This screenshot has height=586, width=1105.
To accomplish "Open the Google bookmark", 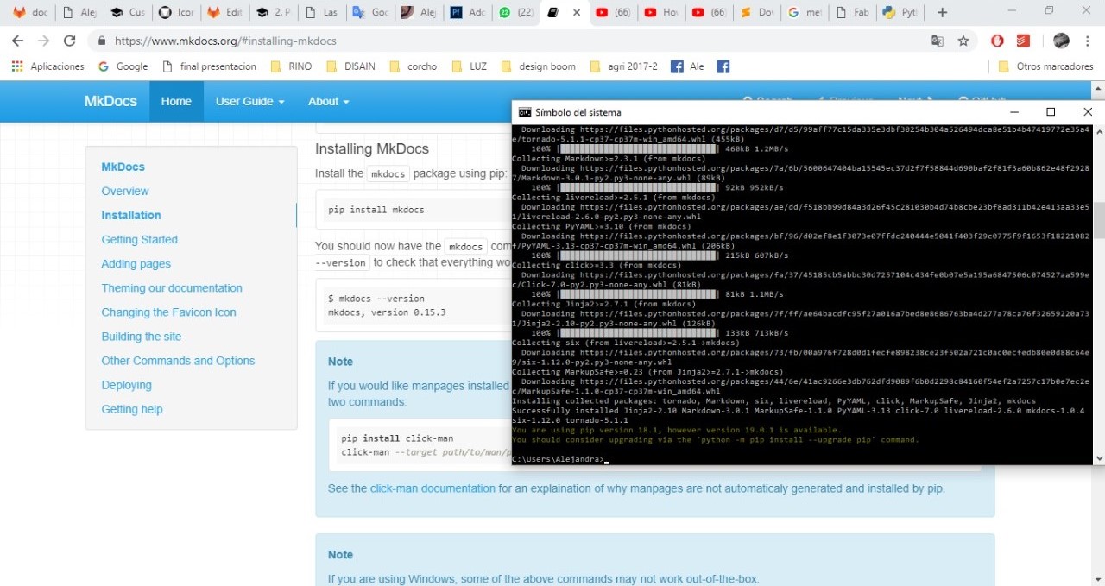I will (x=123, y=66).
